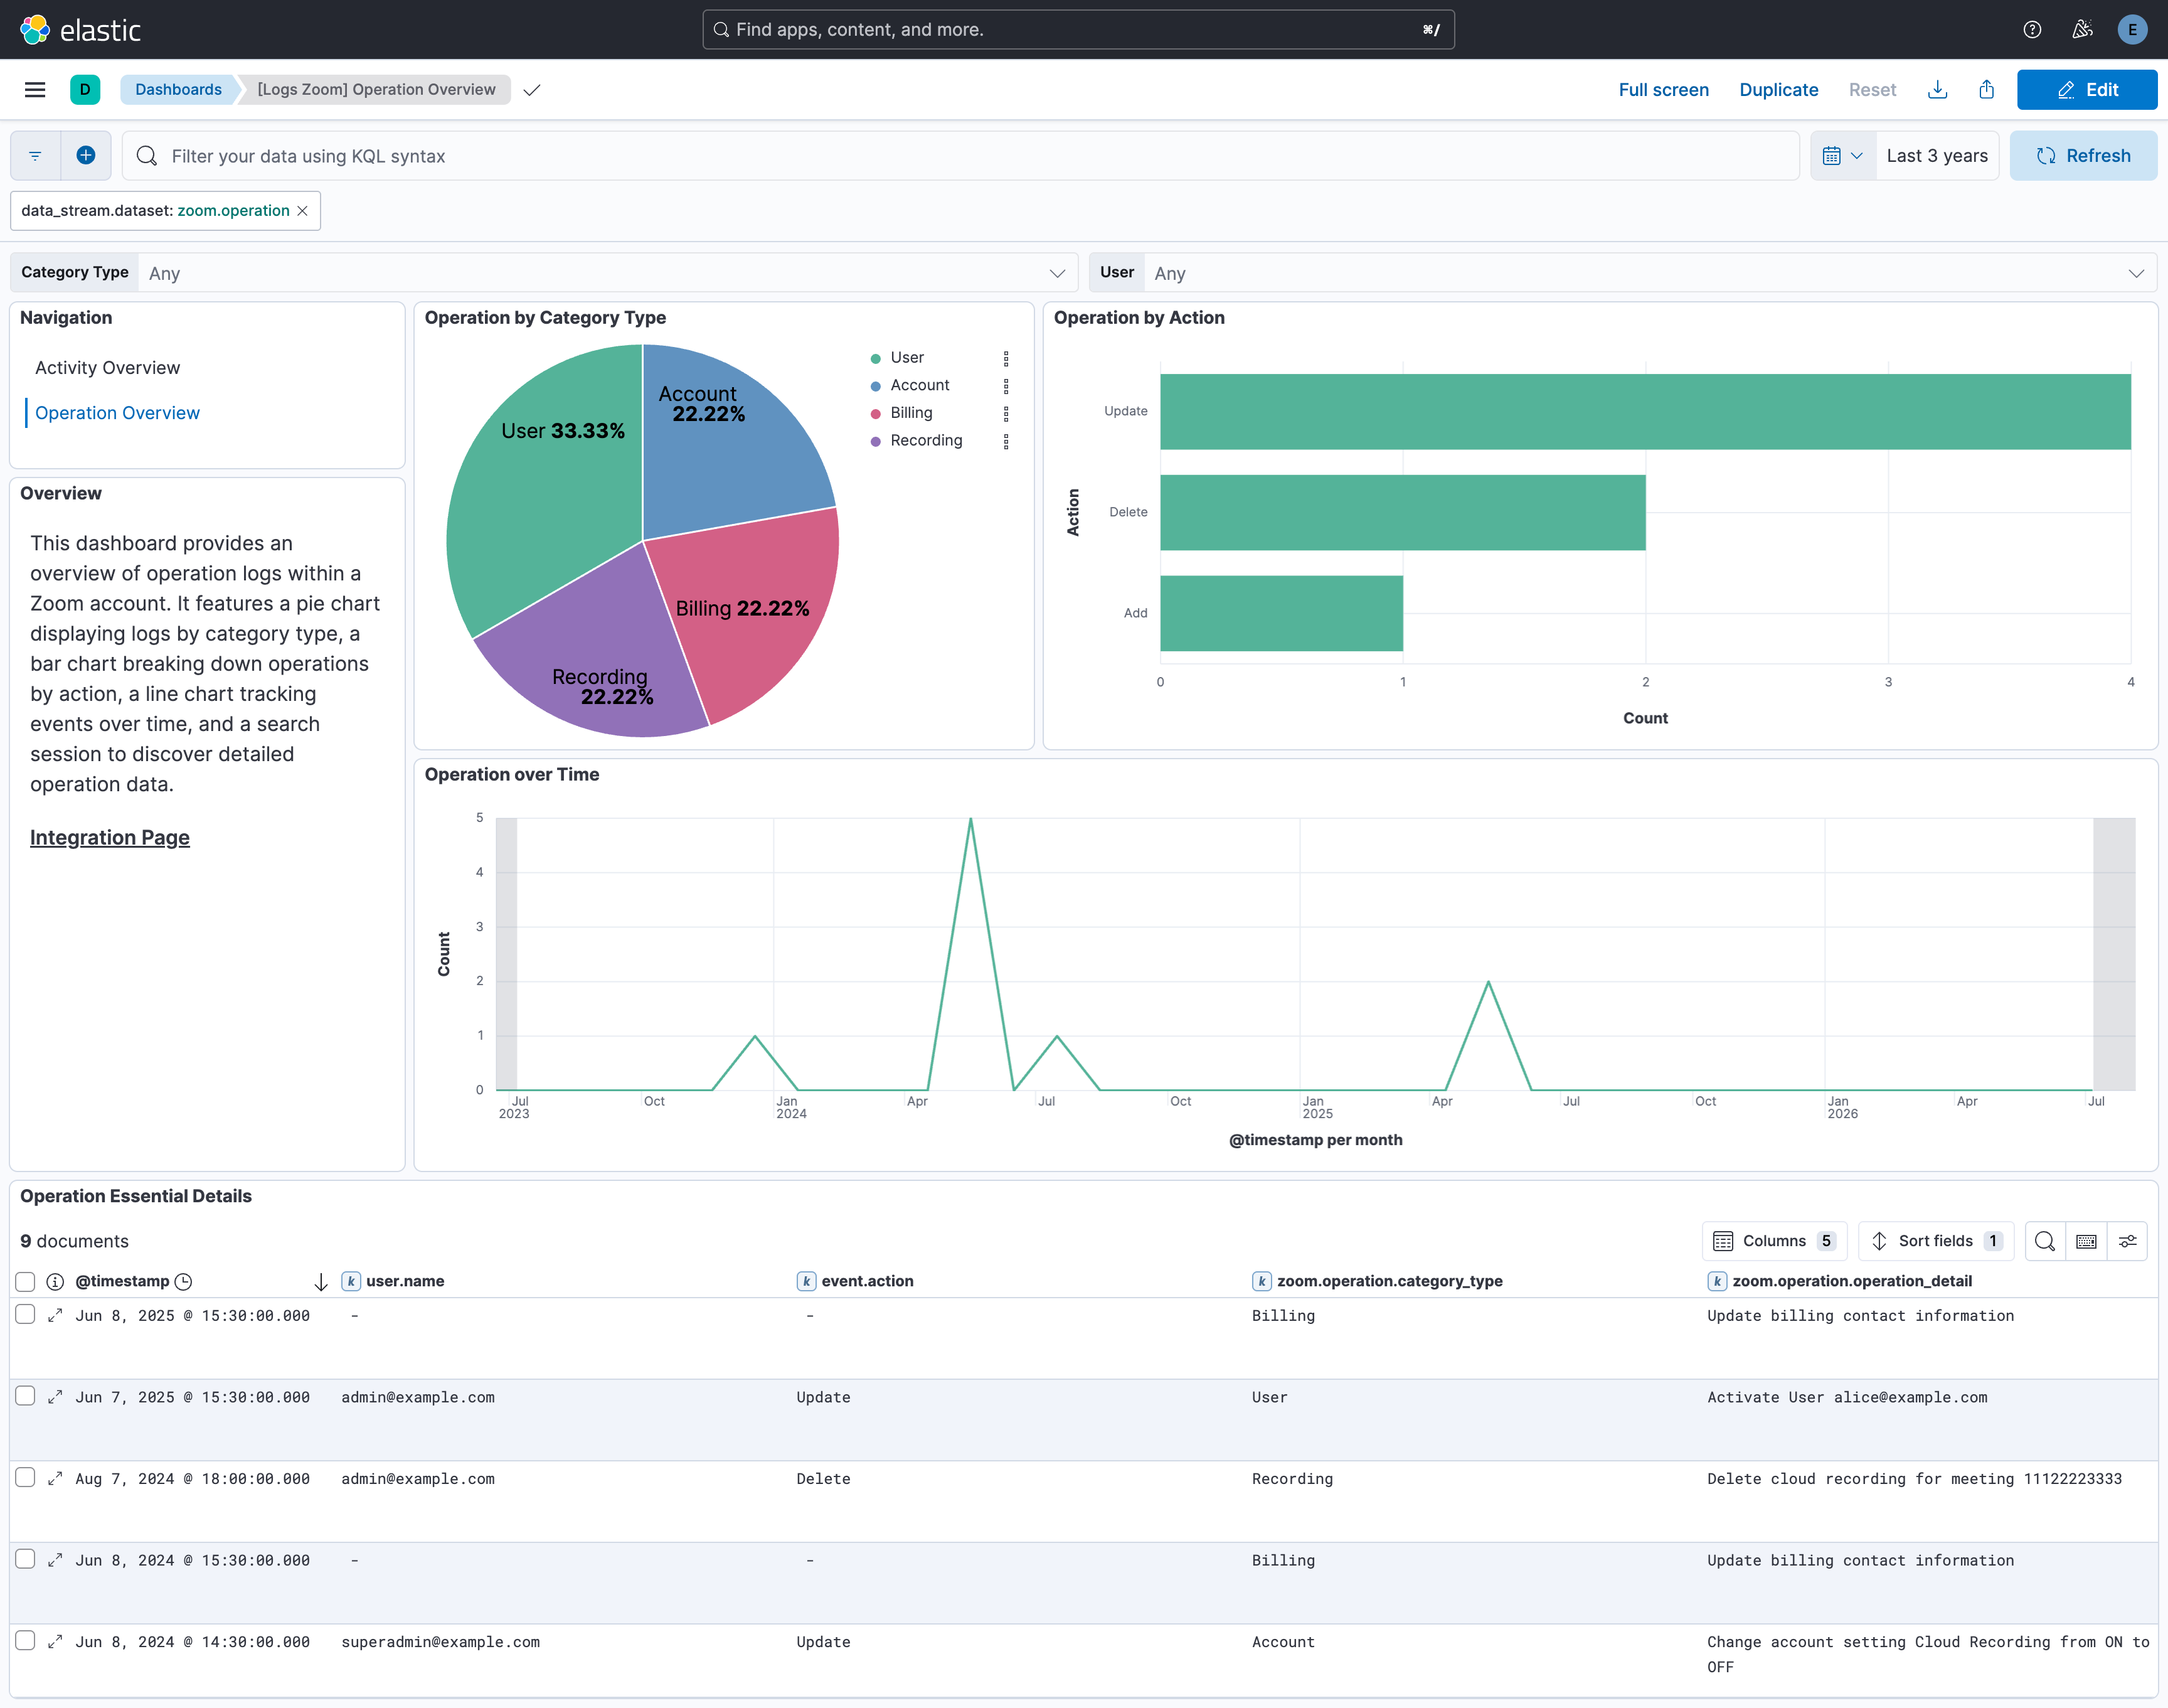
Task: Expand row Jun 7, 2025 details
Action: pos(55,1398)
